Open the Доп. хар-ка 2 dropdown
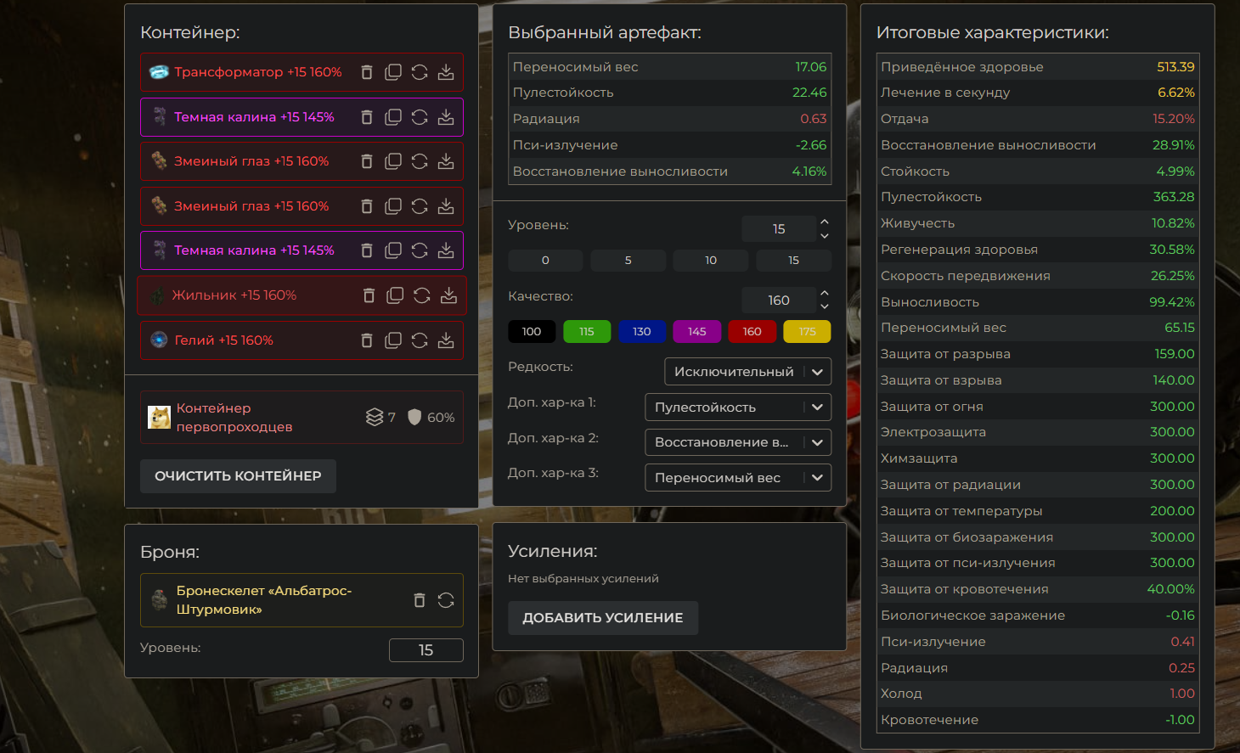Screen dimensions: 1240x753 (x=738, y=442)
